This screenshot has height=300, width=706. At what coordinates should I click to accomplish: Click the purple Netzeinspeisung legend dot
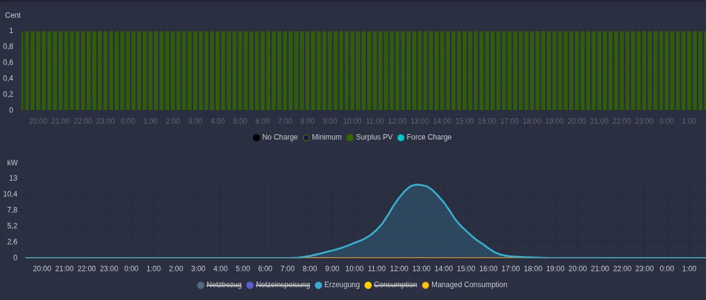(250, 285)
